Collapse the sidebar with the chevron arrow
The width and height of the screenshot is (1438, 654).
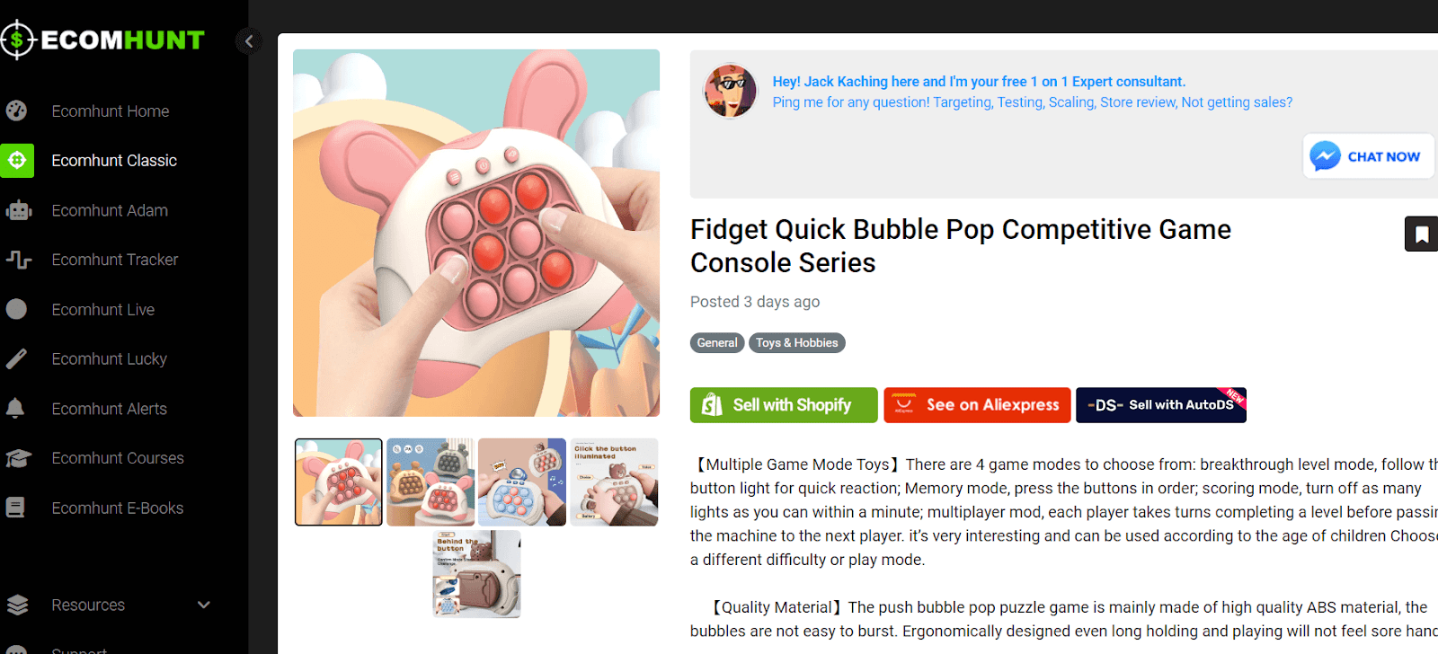coord(249,41)
